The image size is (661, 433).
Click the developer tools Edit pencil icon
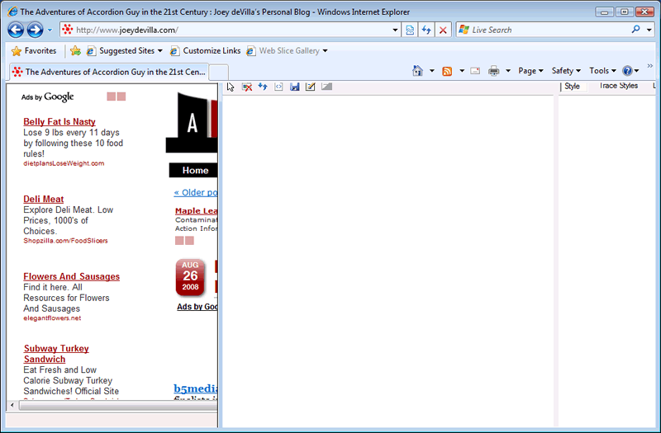pyautogui.click(x=311, y=87)
